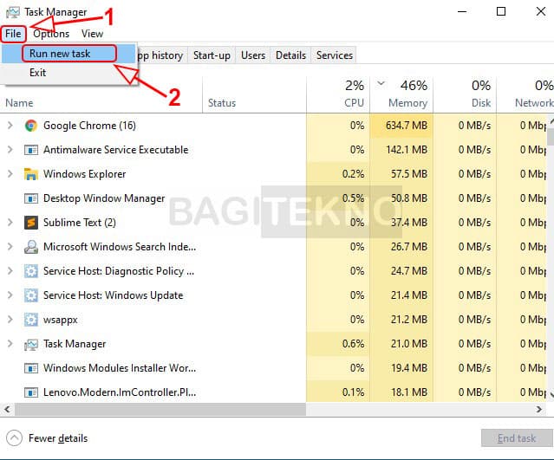Click the 634.7 MB memory value

[407, 126]
